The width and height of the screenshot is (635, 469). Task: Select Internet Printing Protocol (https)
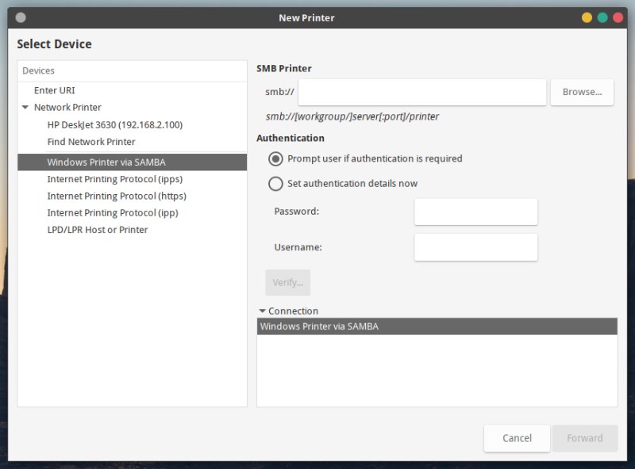tap(117, 196)
